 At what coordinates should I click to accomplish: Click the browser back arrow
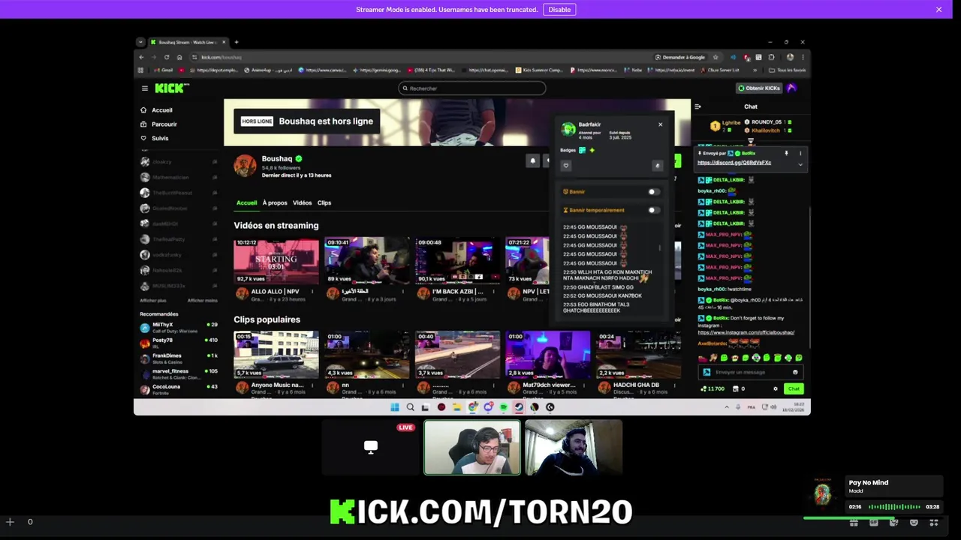pos(141,57)
